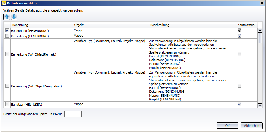Click the dialog title bar icon
The width and height of the screenshot is (266, 132).
(3, 3)
